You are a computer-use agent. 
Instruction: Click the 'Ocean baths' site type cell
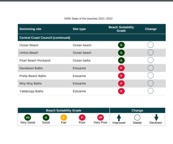point(82,61)
